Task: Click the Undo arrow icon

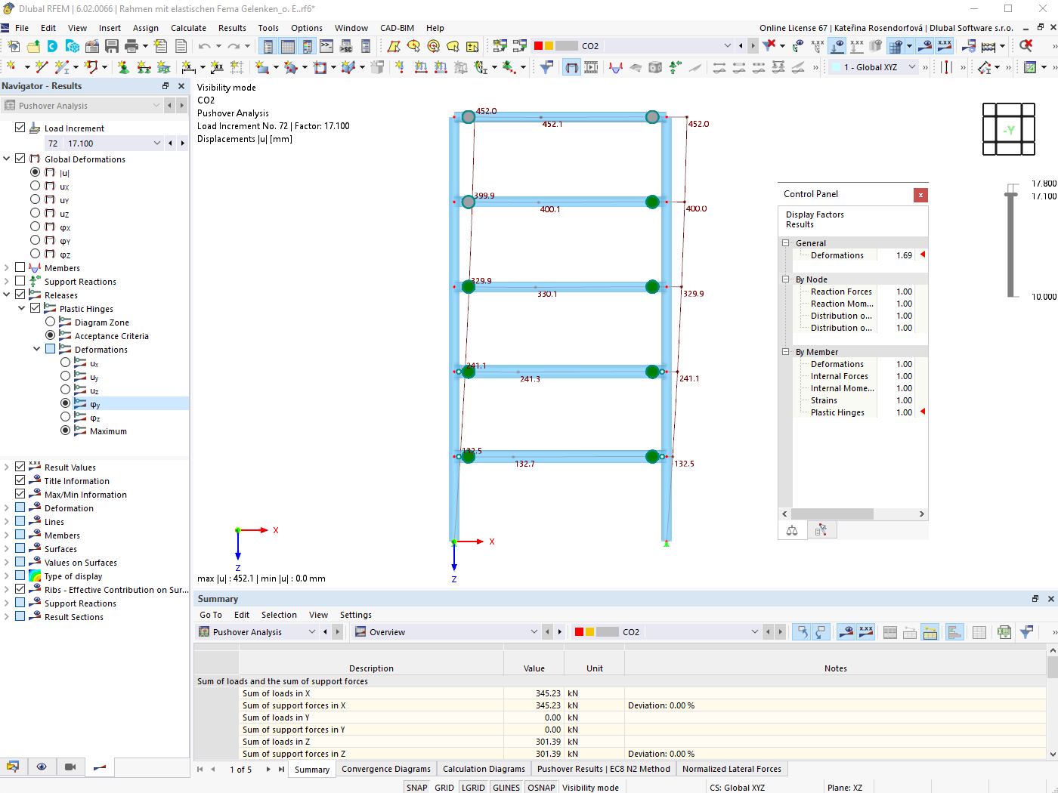Action: point(204,46)
